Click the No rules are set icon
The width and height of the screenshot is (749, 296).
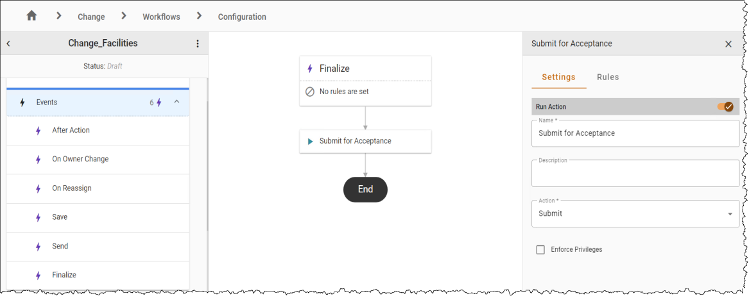click(310, 92)
